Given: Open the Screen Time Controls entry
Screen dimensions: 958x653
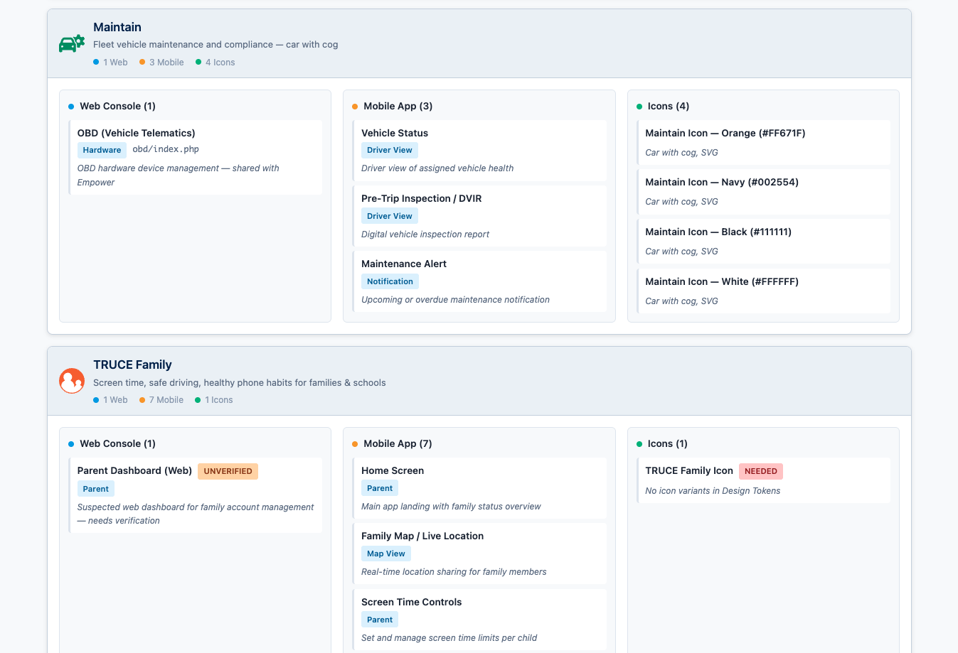Looking at the screenshot, I should pos(479,620).
